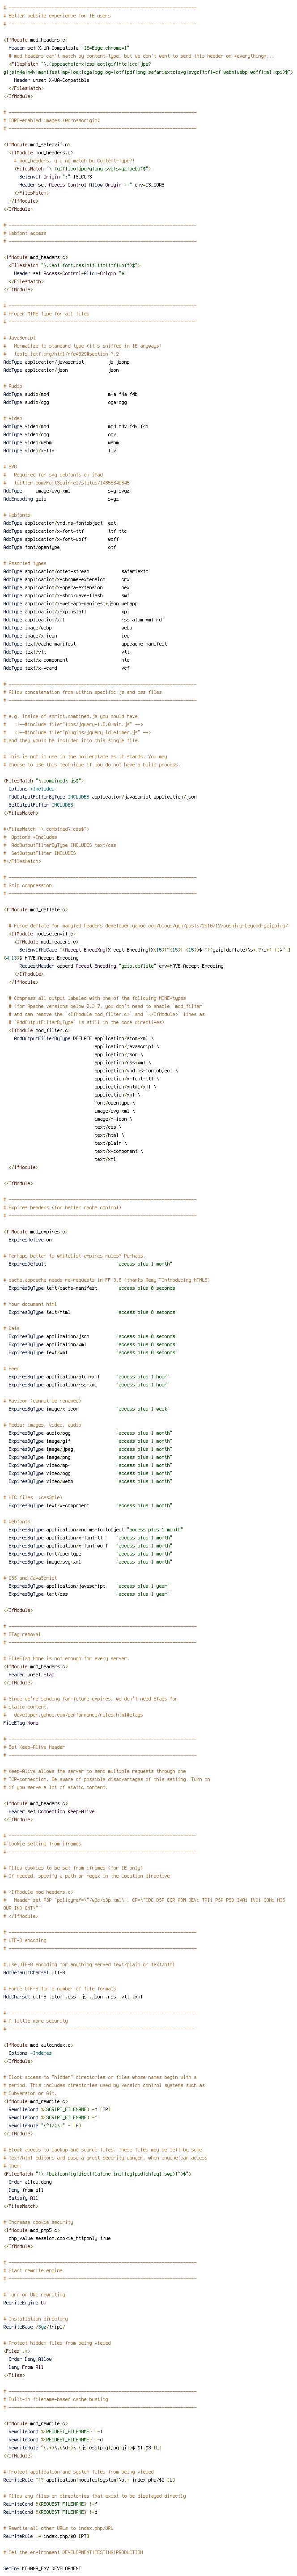
Task: Click 'Cookie setting from iframes' comment heading
Action: (43, 1843)
